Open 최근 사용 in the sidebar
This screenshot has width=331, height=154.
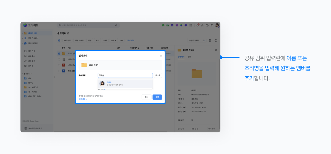click(x=32, y=51)
